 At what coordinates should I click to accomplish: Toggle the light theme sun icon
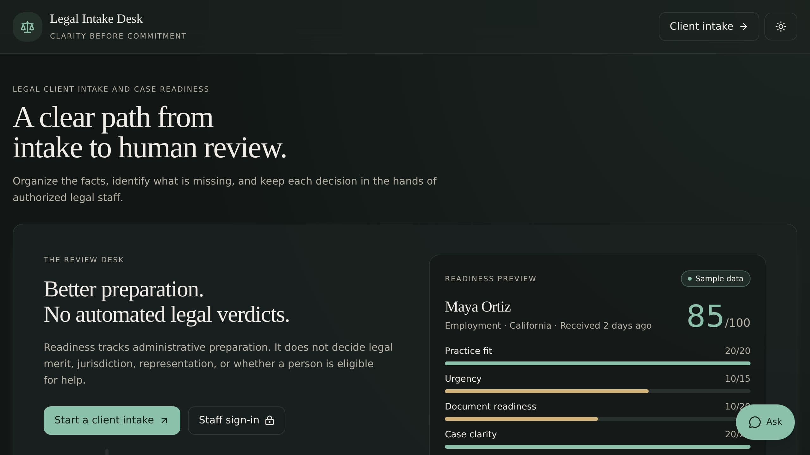click(781, 27)
